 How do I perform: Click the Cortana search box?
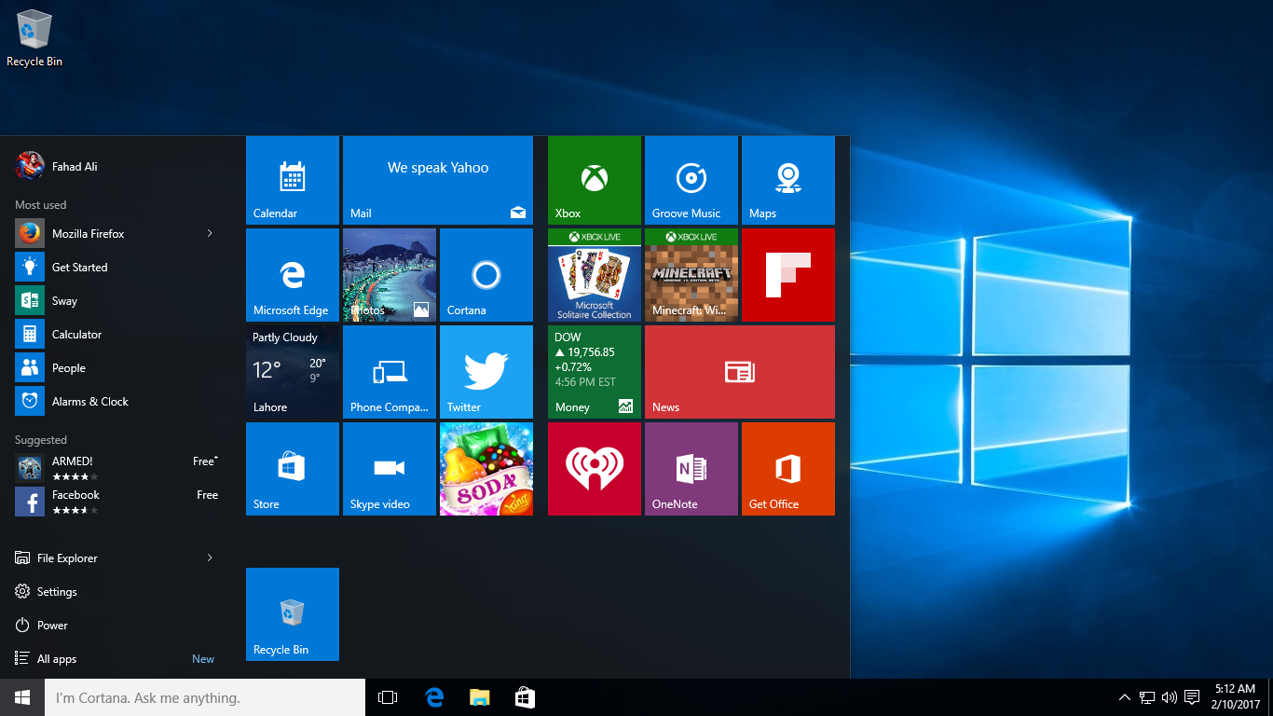point(205,697)
